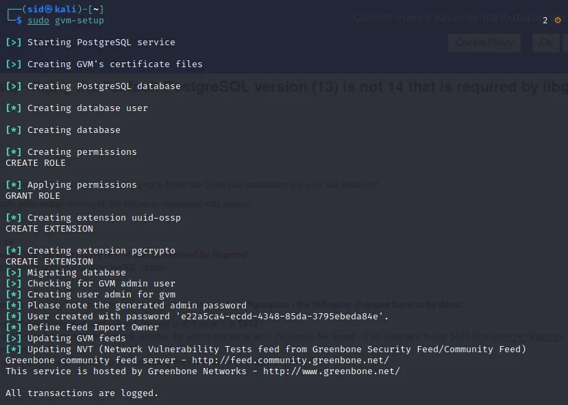
Task: Click the Creating extension pgcrypto line
Action: click(x=101, y=251)
